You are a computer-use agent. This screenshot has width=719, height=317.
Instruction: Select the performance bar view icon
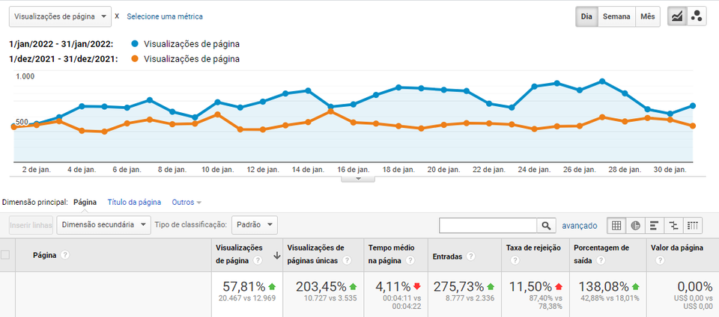[x=655, y=226]
